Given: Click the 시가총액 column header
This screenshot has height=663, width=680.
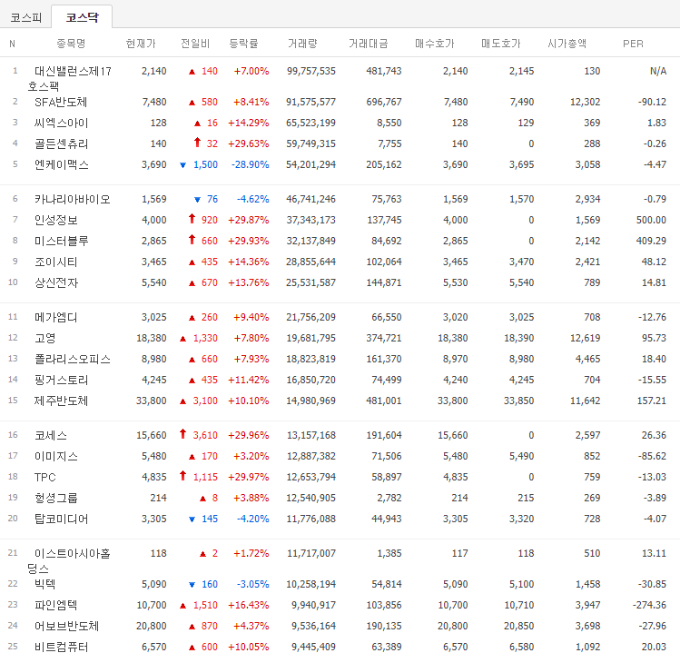Looking at the screenshot, I should [567, 44].
